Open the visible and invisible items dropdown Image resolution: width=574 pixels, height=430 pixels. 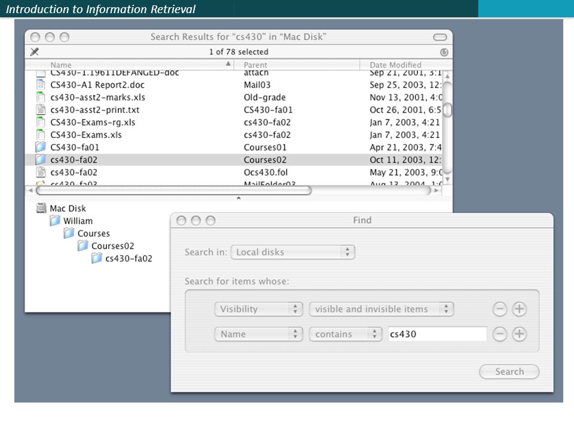tap(381, 309)
